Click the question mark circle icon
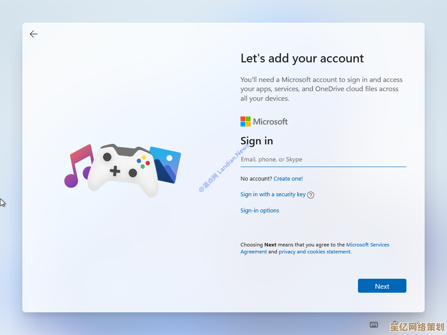This screenshot has height=335, width=447. point(310,195)
